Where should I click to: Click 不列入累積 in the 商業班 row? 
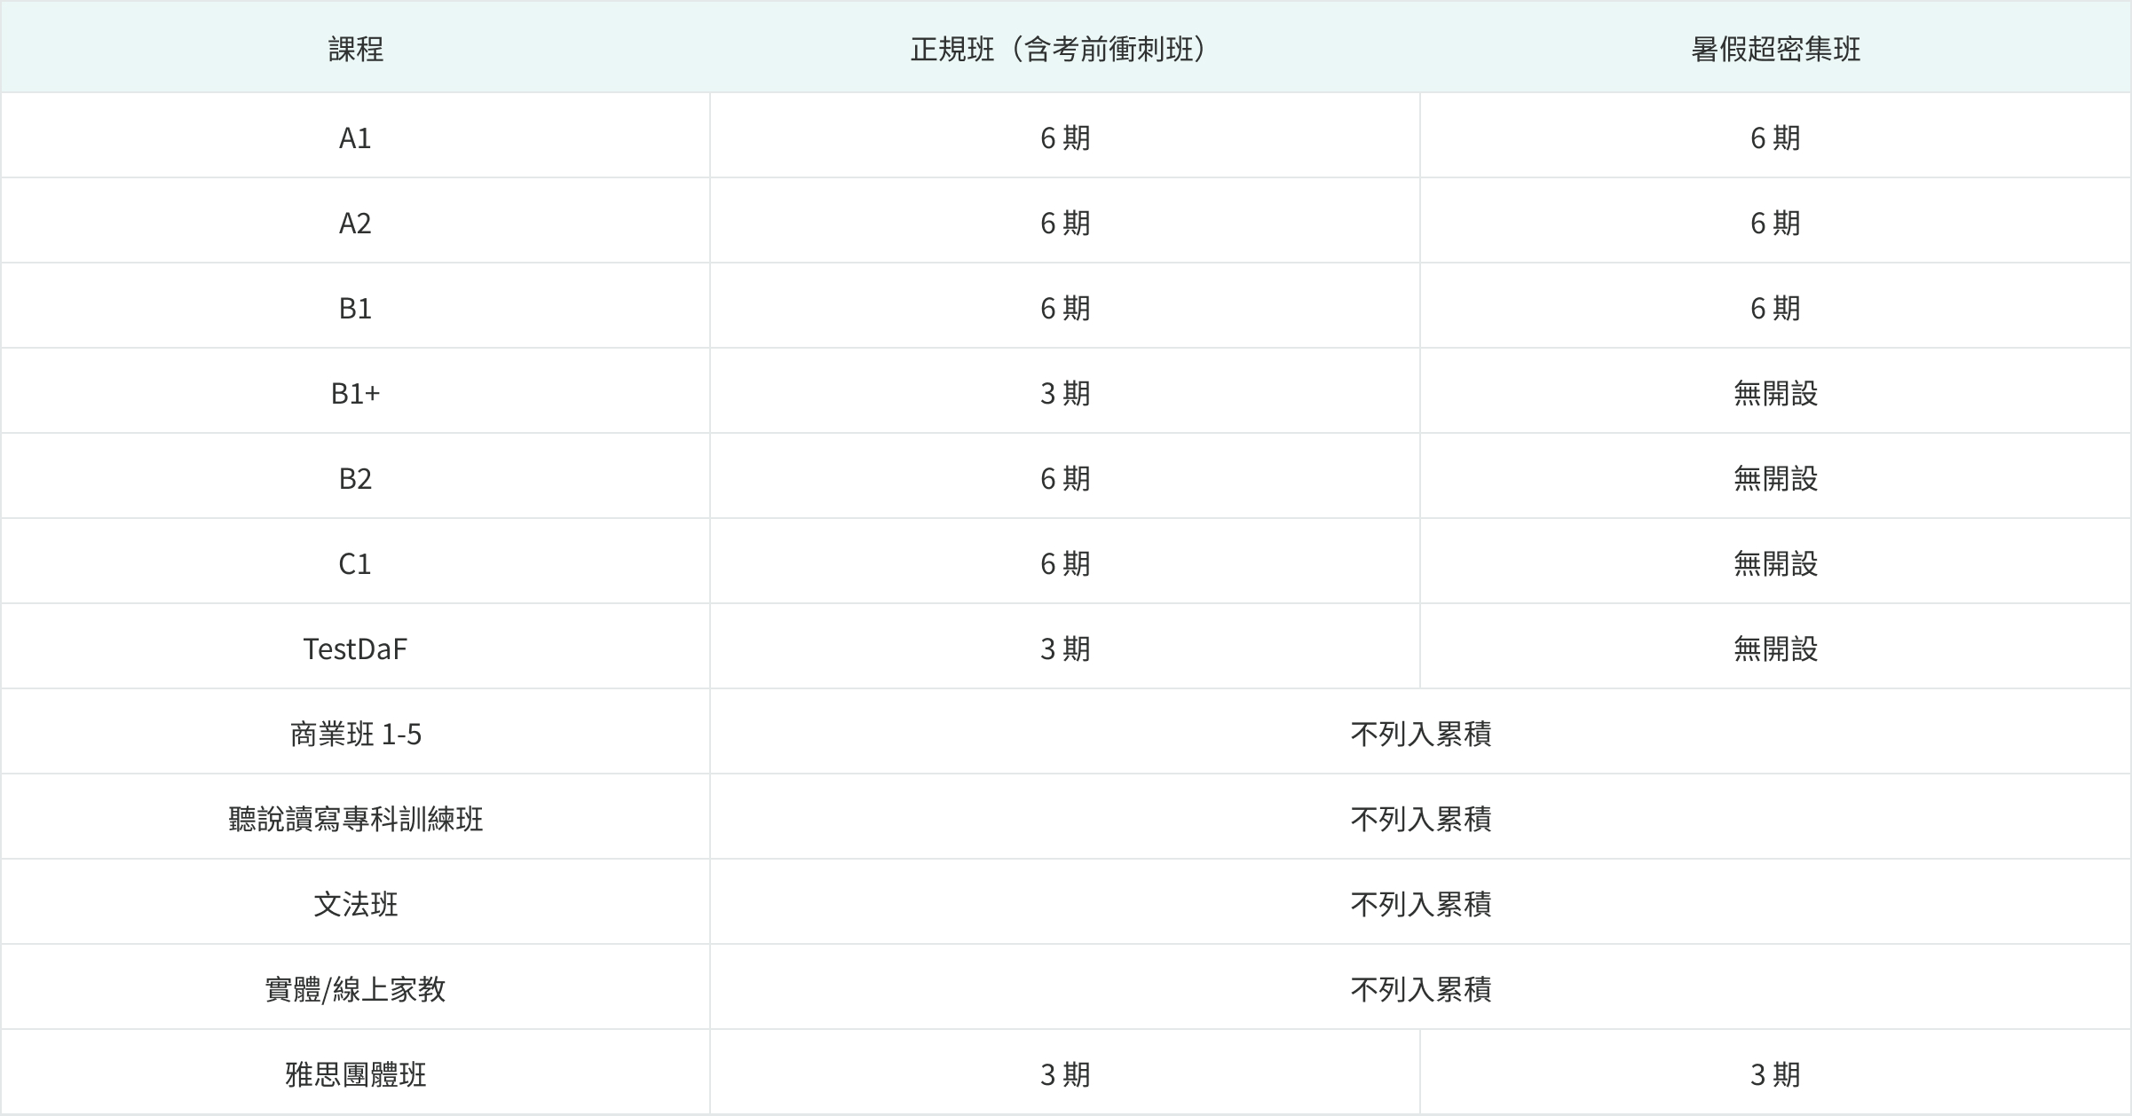(x=1420, y=735)
